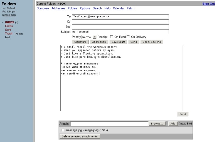Run Check Spelling on the message
The image size is (217, 142).
(x=152, y=42)
